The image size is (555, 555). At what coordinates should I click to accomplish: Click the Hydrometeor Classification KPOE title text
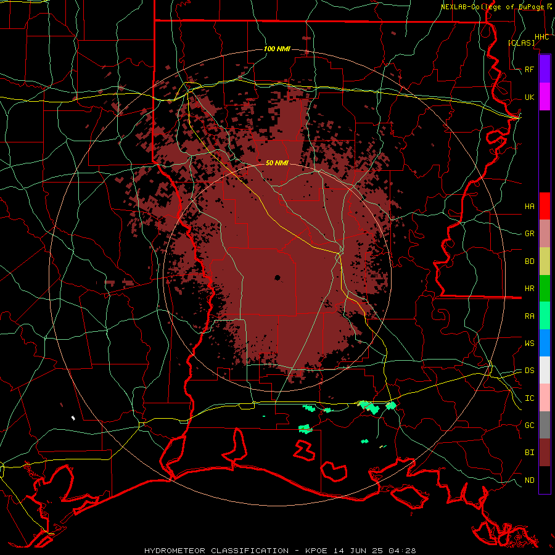pos(280,551)
